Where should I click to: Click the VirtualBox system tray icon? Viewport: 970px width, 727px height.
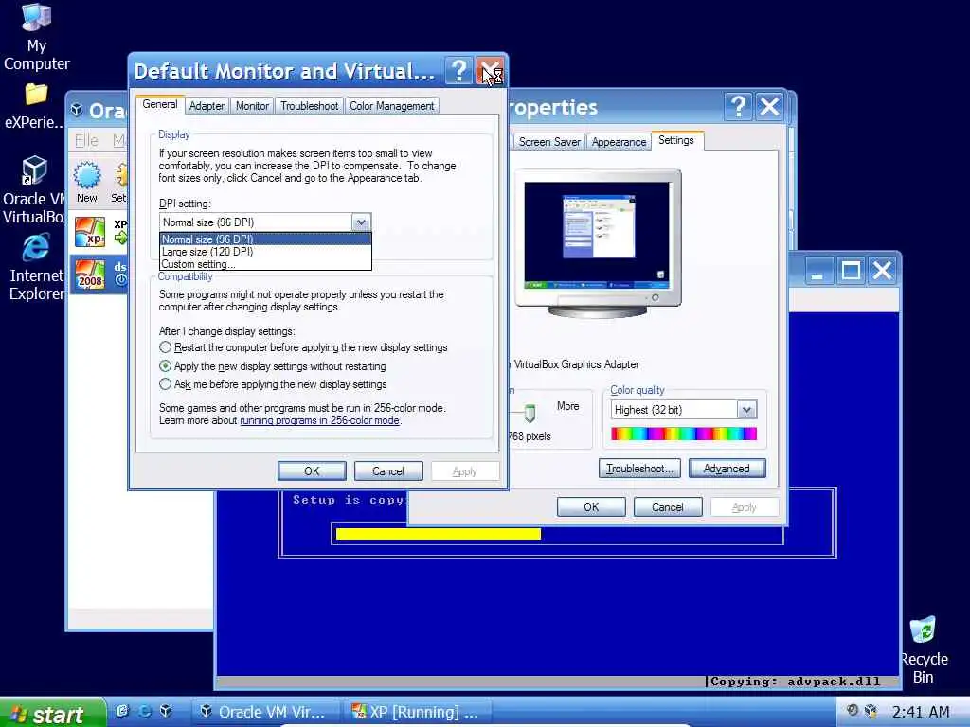[x=871, y=711]
